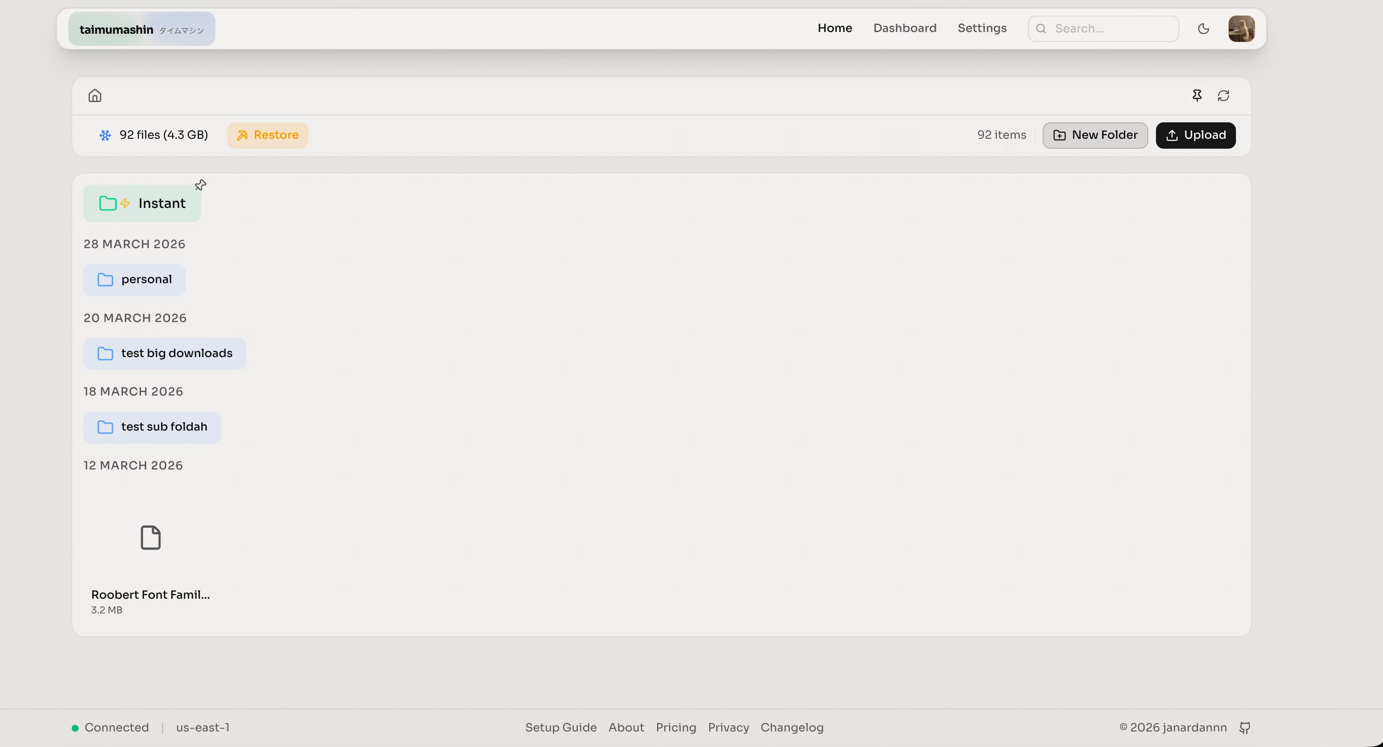Click the folder-plus icon on New Folder button
The height and width of the screenshot is (747, 1383).
coord(1059,135)
